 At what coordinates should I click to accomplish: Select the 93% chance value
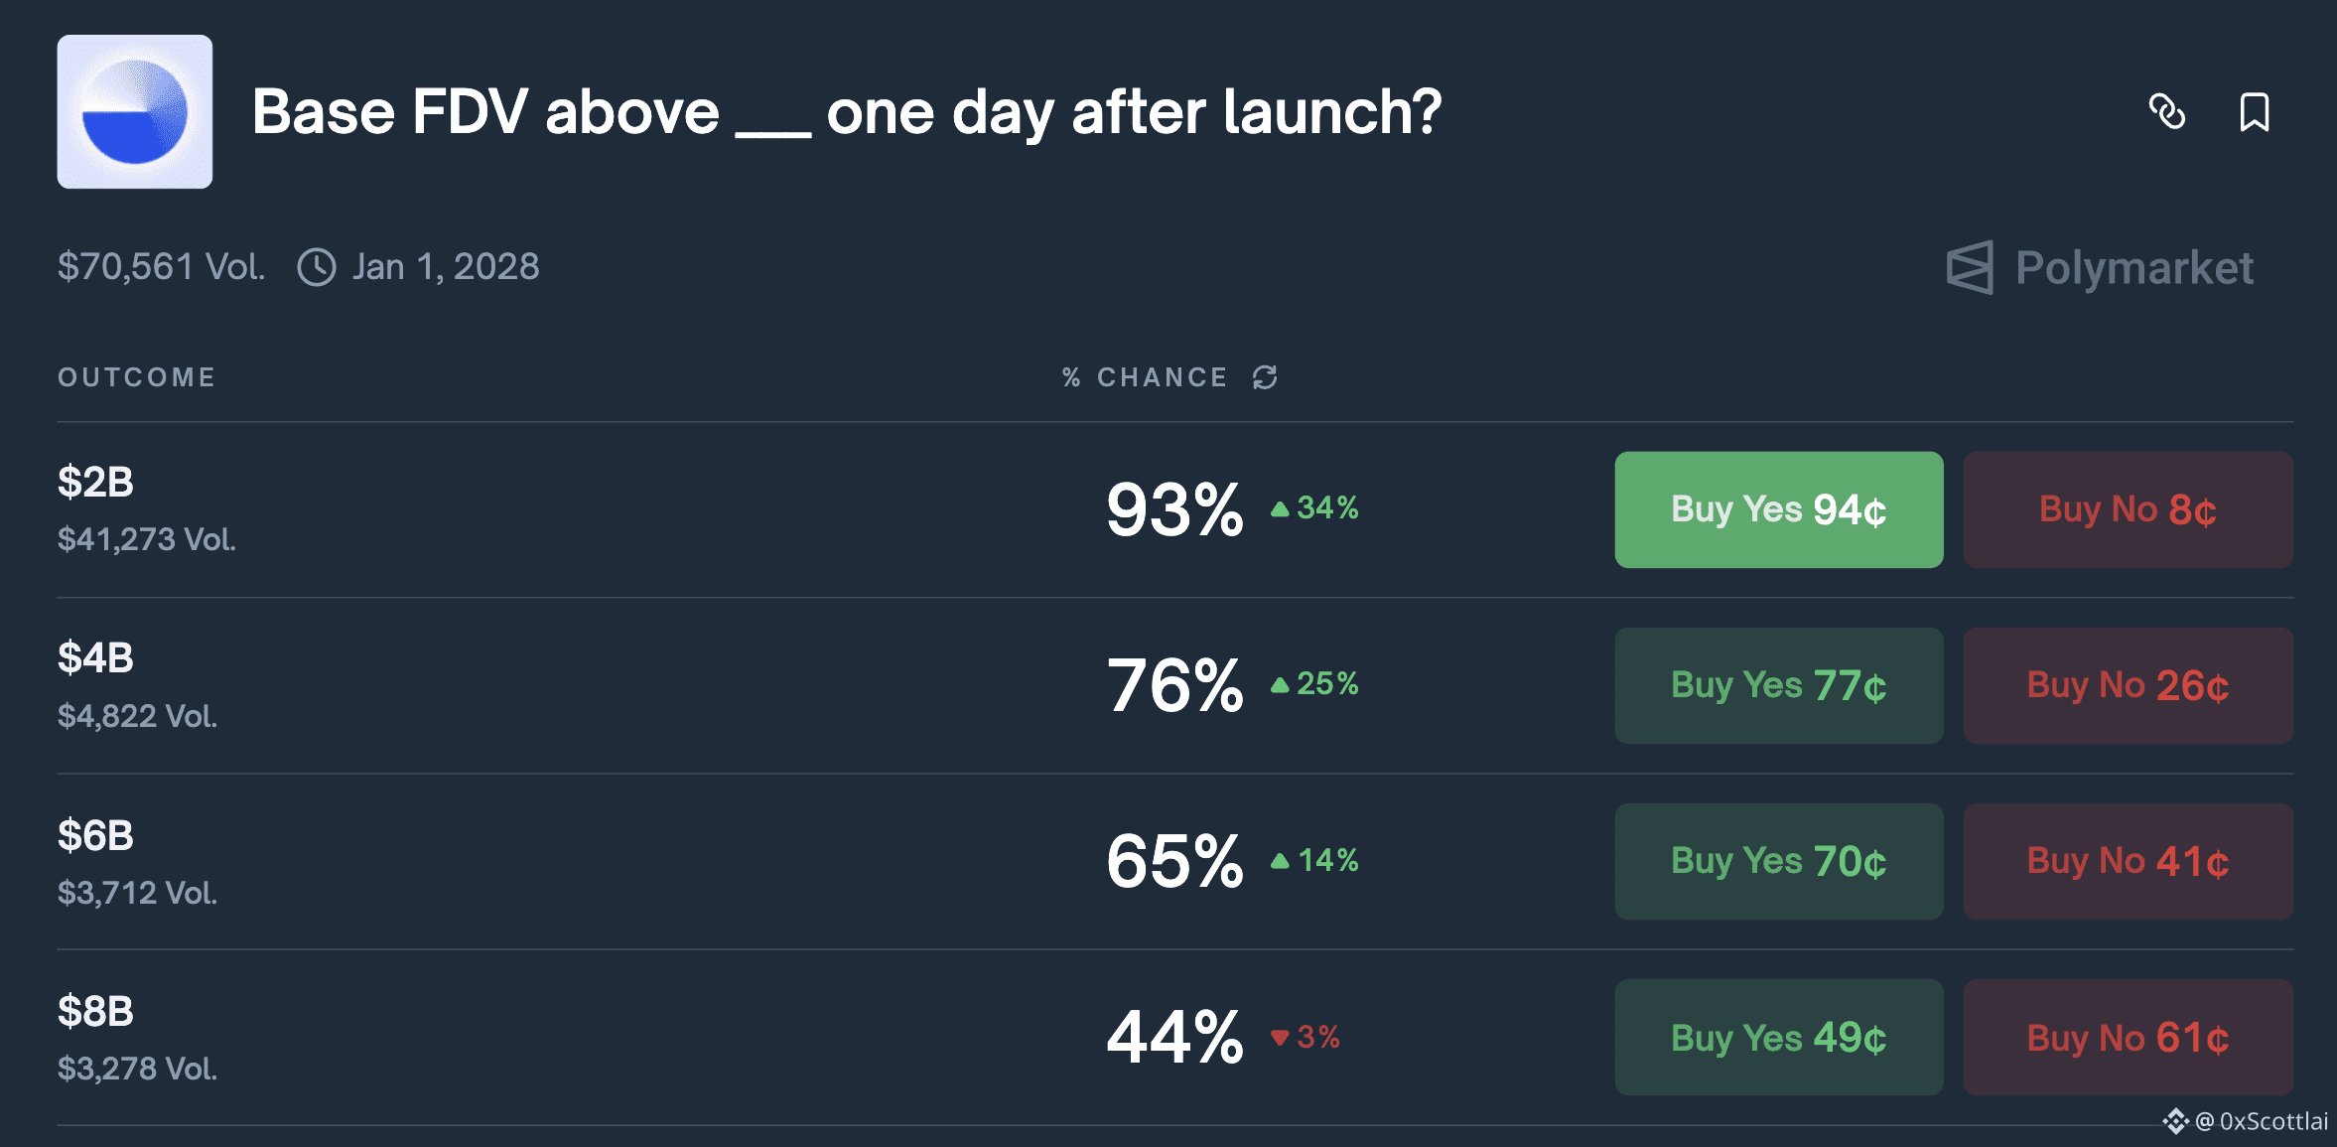coord(1174,509)
